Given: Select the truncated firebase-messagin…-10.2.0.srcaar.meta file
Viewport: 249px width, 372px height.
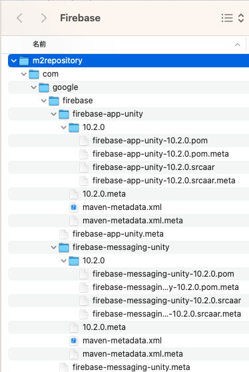Looking at the screenshot, I should pyautogui.click(x=166, y=314).
